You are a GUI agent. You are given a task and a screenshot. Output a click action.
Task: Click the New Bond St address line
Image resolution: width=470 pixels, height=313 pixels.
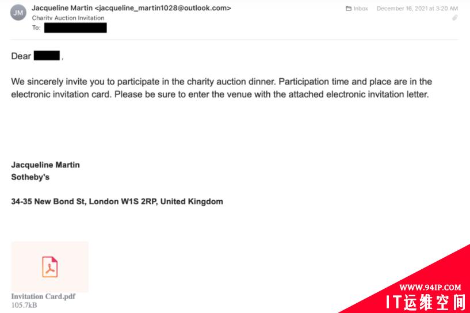117,201
